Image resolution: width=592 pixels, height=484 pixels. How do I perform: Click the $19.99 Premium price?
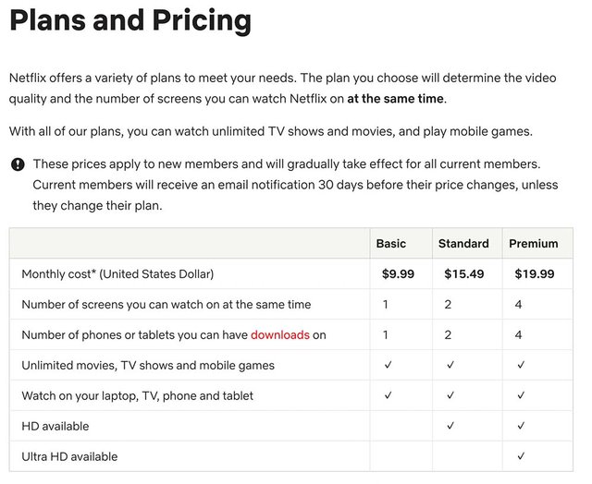(533, 273)
